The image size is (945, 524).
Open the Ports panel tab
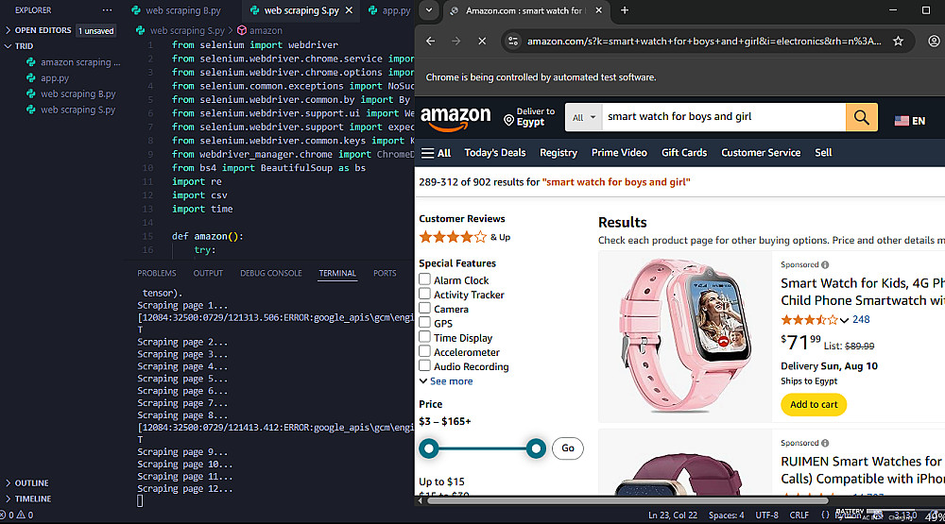click(385, 273)
